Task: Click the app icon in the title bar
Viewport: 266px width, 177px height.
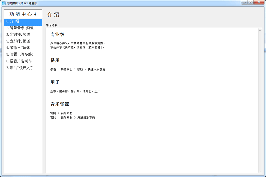Action: click(x=4, y=3)
